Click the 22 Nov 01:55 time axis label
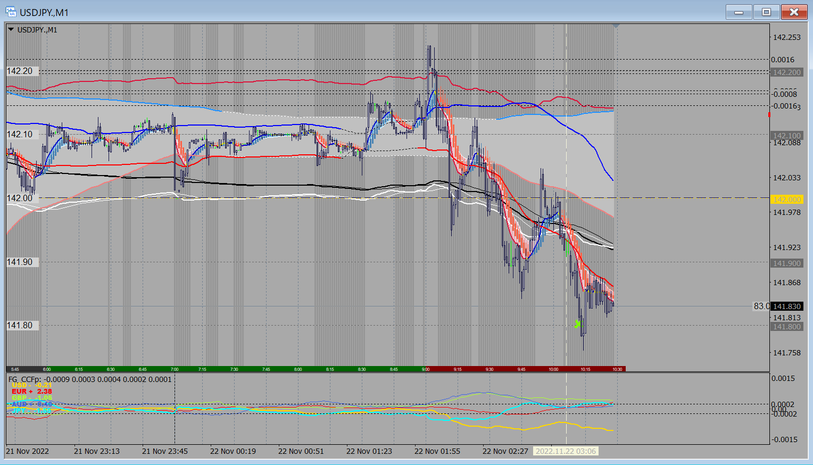This screenshot has width=813, height=465. pos(437,451)
